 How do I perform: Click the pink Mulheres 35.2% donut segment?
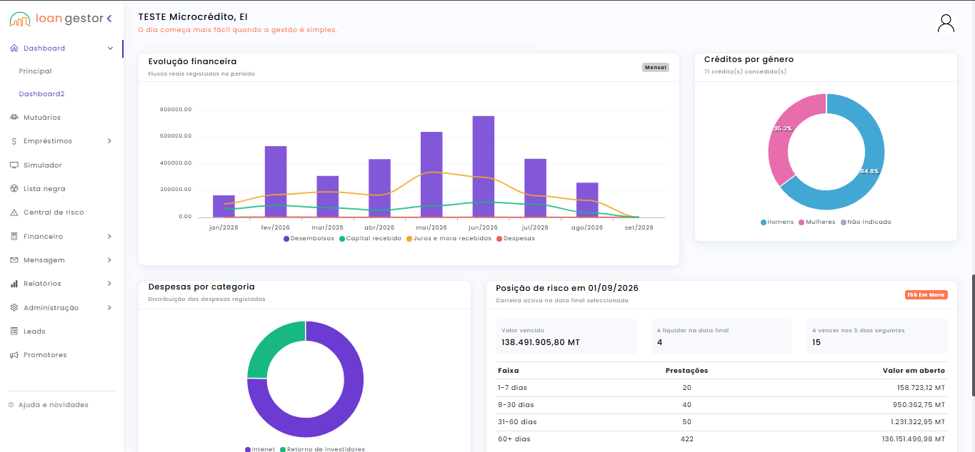[x=783, y=130]
